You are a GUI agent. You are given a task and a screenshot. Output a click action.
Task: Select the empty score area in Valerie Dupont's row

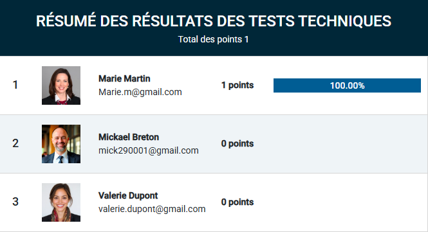tap(347, 202)
